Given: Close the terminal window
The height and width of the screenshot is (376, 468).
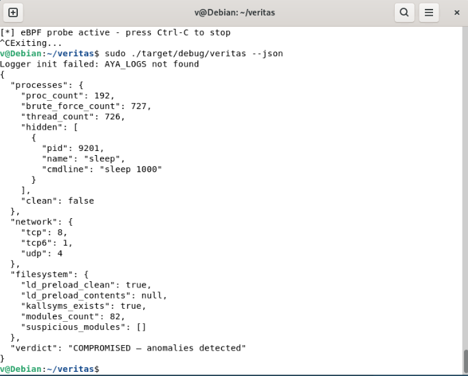Looking at the screenshot, I should pos(456,12).
